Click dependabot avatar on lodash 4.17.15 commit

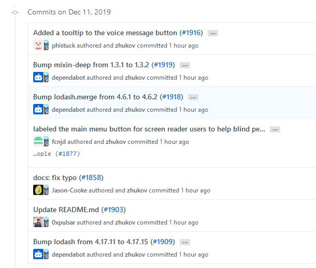click(x=37, y=255)
